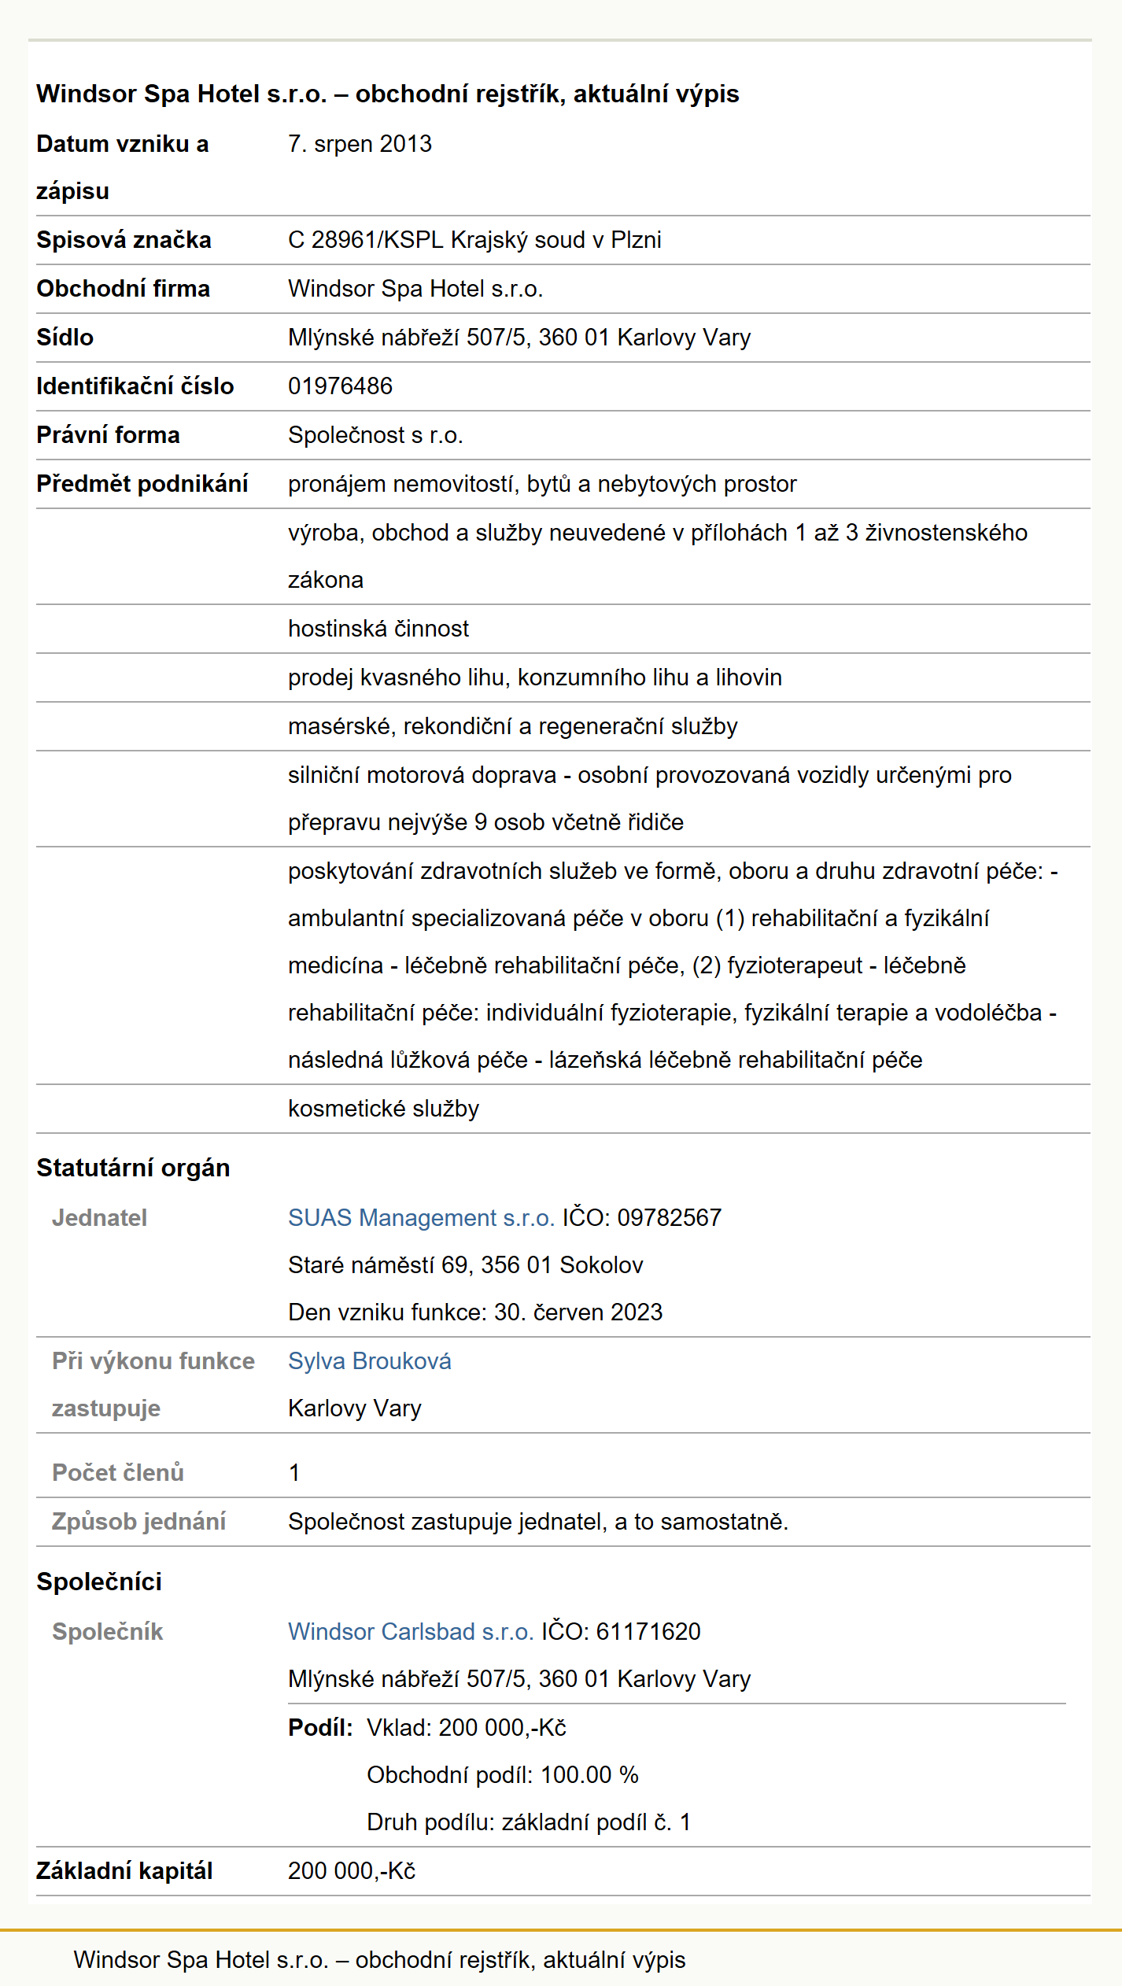
Task: Click the Statutární orgán section heading
Action: 133,1168
